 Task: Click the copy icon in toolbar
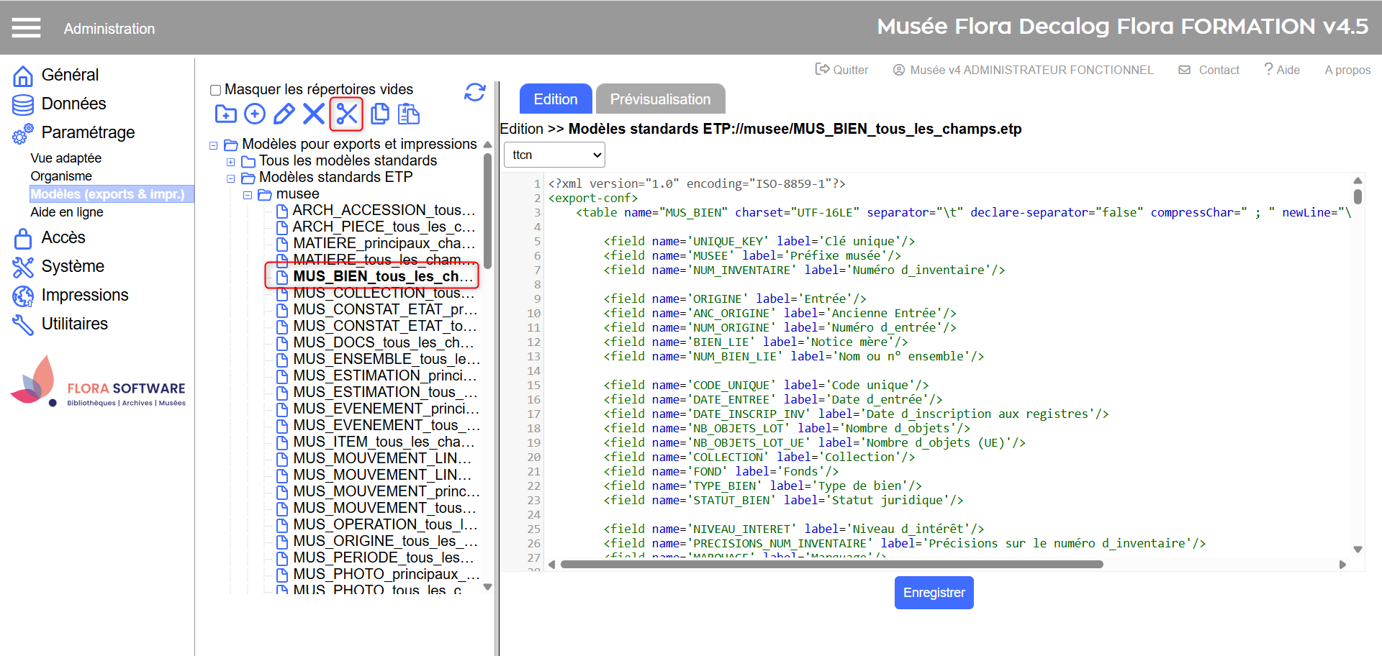[379, 114]
